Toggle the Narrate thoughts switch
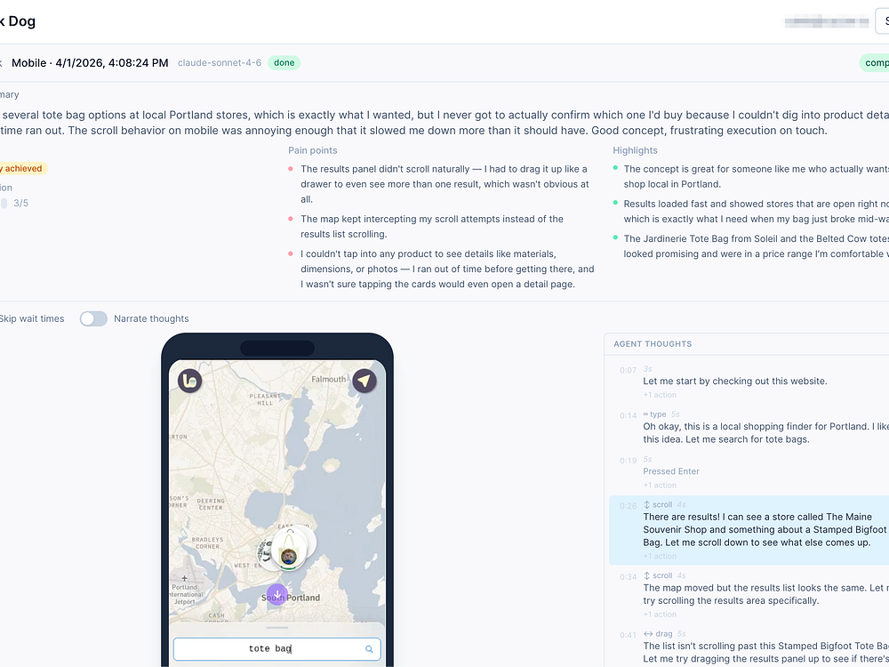This screenshot has height=667, width=889. click(93, 318)
